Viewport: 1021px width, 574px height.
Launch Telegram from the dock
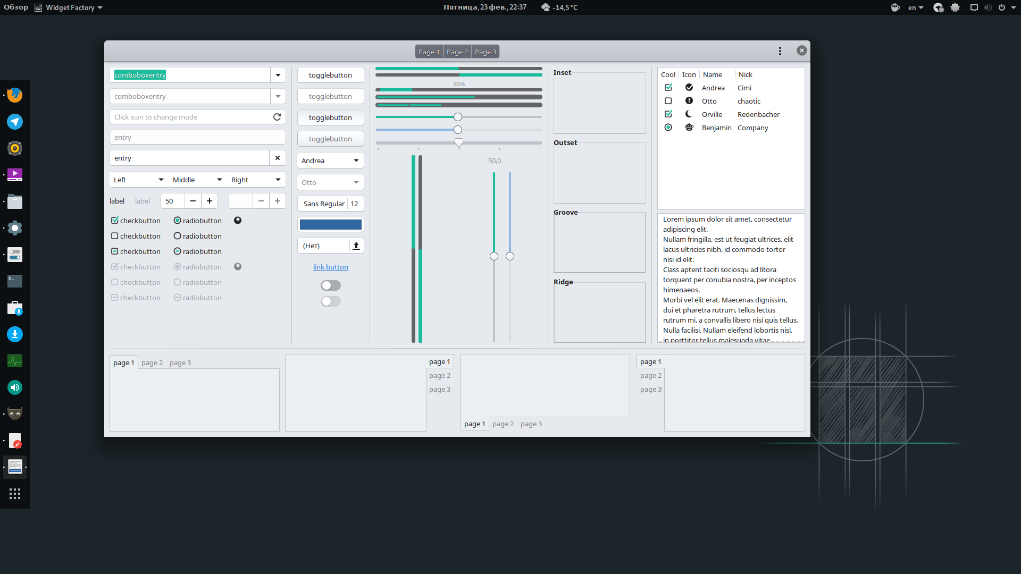[x=15, y=122]
